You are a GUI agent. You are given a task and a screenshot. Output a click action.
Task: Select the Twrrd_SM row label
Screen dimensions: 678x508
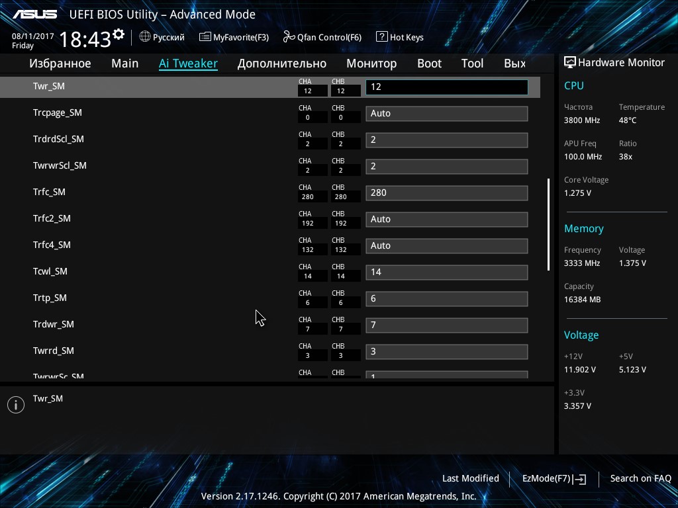point(54,351)
